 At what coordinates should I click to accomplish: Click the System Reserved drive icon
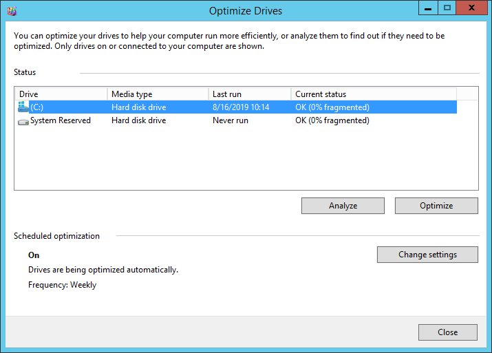tap(23, 121)
